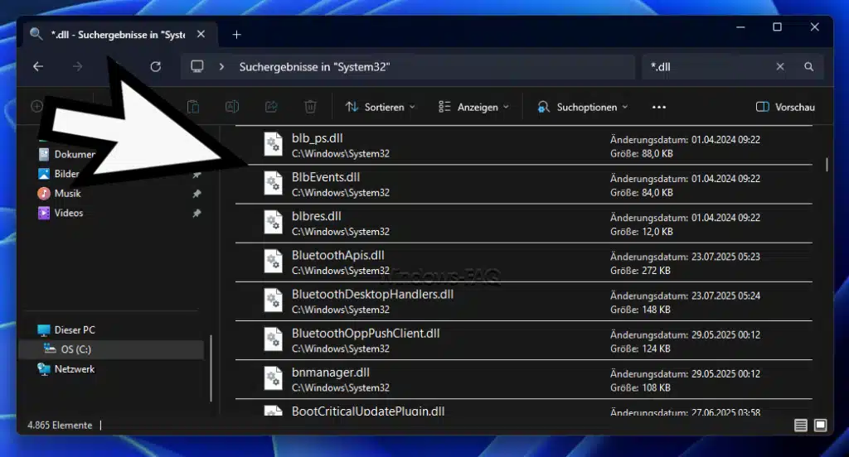Screen dimensions: 849x457
Task: Click the file list vertical scrollbar thumb
Action: [827, 165]
